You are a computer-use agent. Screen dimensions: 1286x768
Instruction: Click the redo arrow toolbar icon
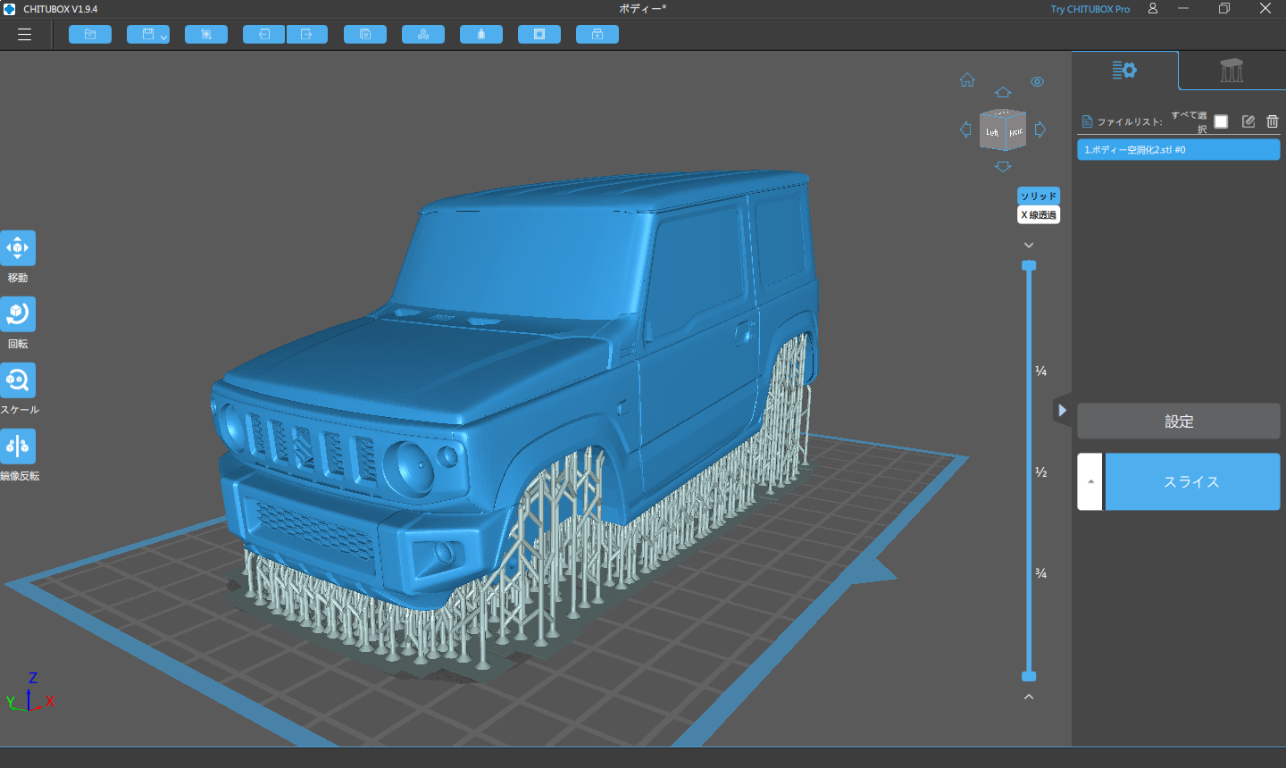(x=307, y=35)
